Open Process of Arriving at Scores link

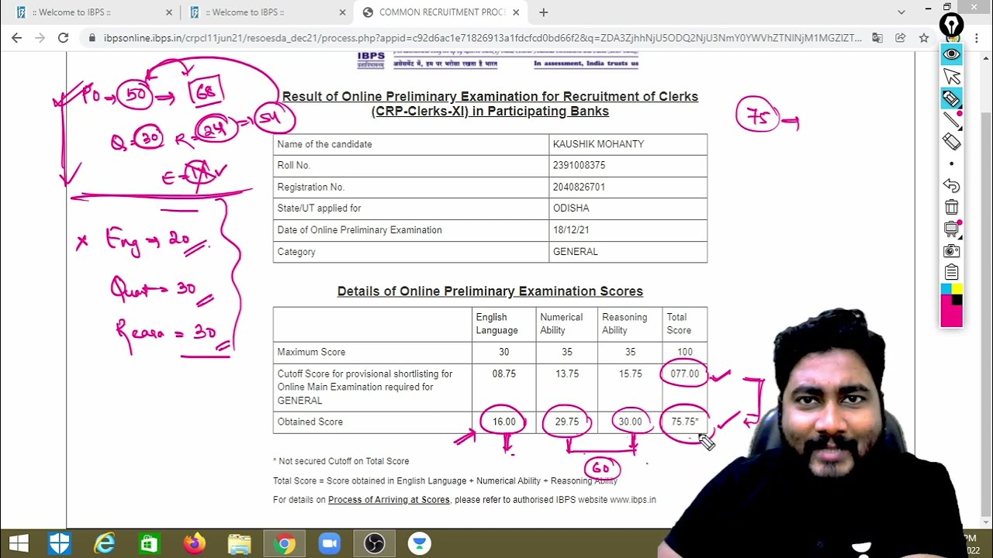(x=389, y=500)
